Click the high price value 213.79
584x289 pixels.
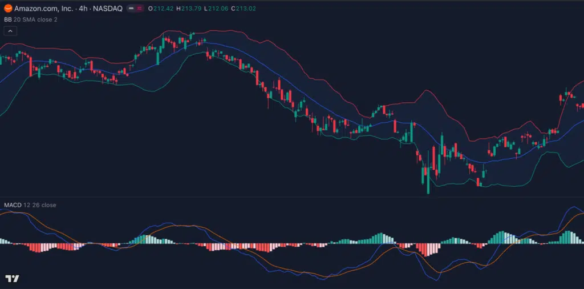click(x=191, y=9)
